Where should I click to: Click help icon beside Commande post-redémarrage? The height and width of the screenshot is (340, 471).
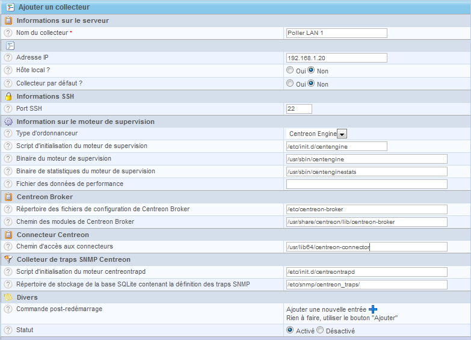[8, 309]
